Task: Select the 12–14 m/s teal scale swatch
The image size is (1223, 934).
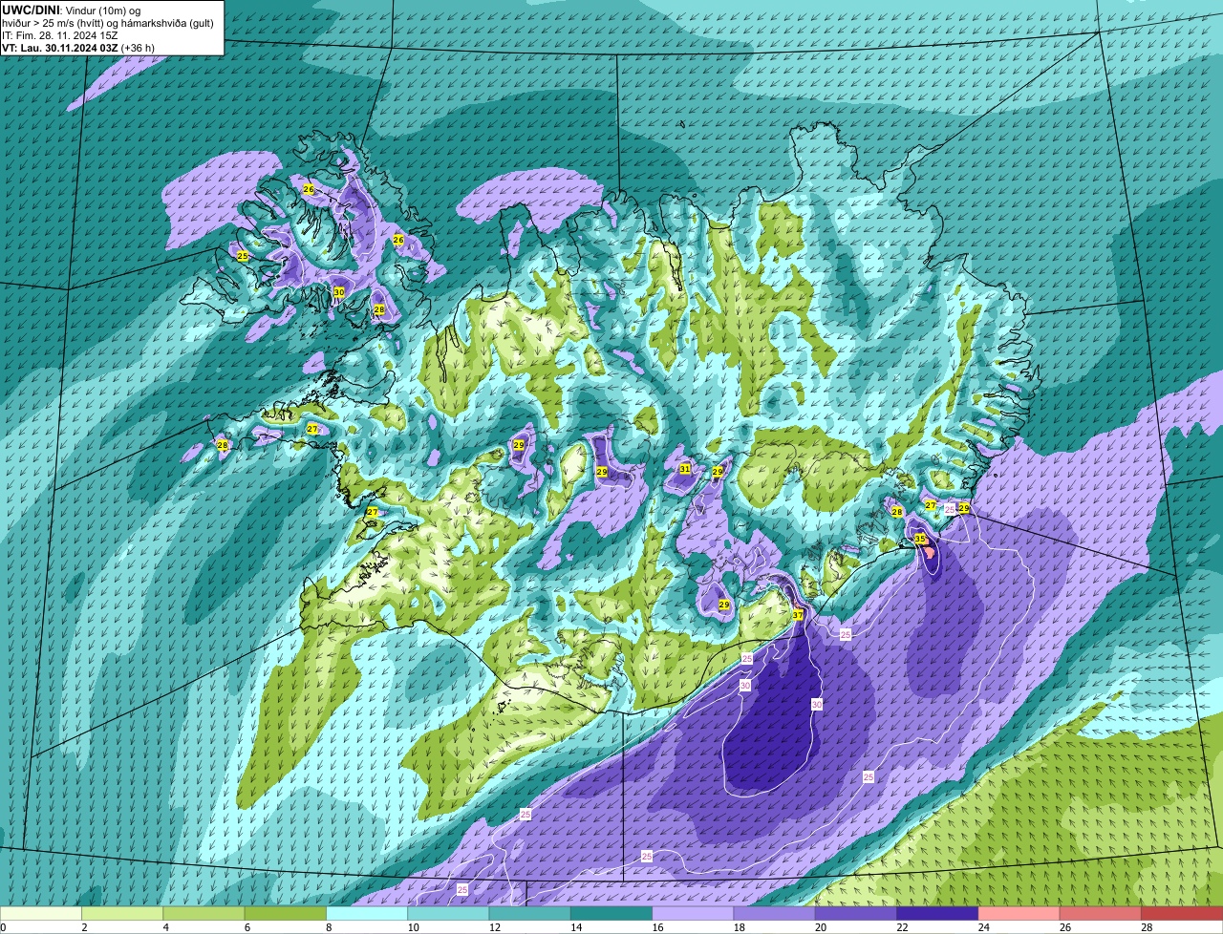Action: 530,913
